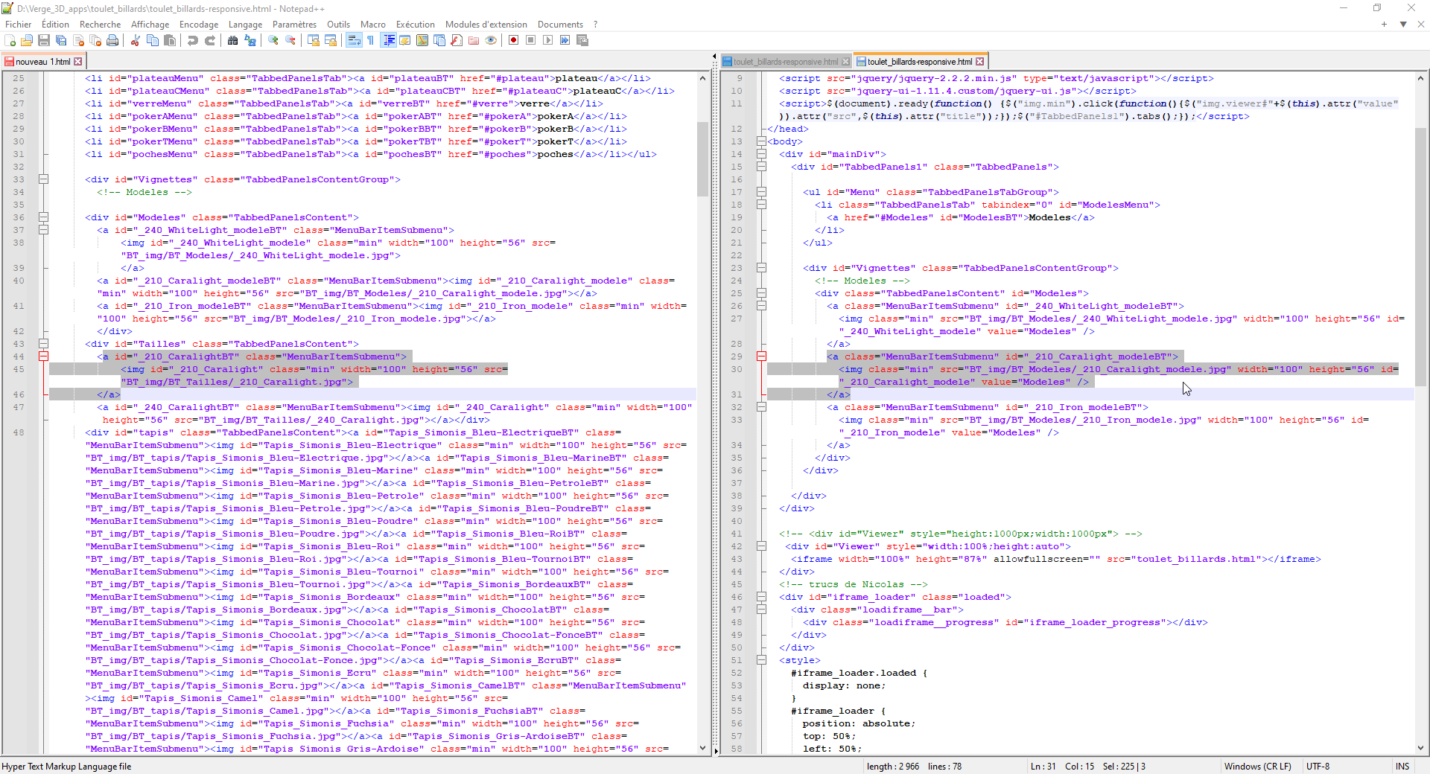
Task: Create a new document with New icon
Action: (x=10, y=40)
